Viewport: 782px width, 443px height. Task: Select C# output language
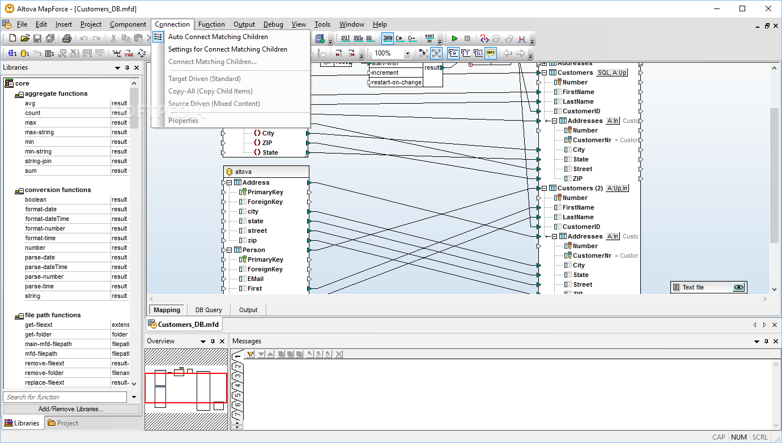point(399,39)
